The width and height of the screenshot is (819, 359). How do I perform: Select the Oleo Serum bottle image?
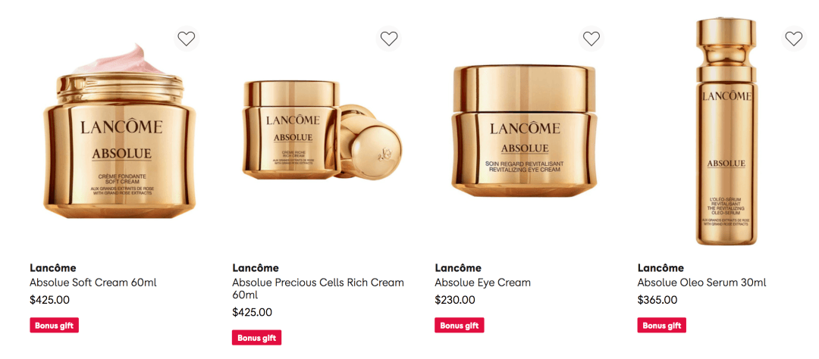726,132
